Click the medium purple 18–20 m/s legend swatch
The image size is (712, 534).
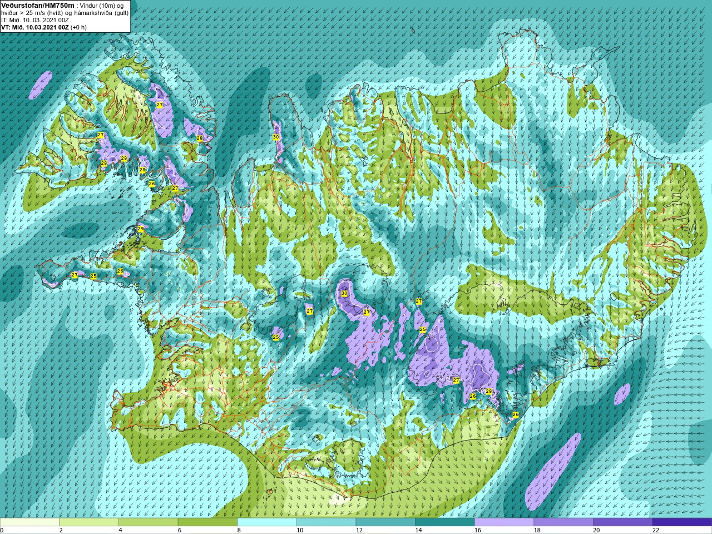pyautogui.click(x=563, y=522)
